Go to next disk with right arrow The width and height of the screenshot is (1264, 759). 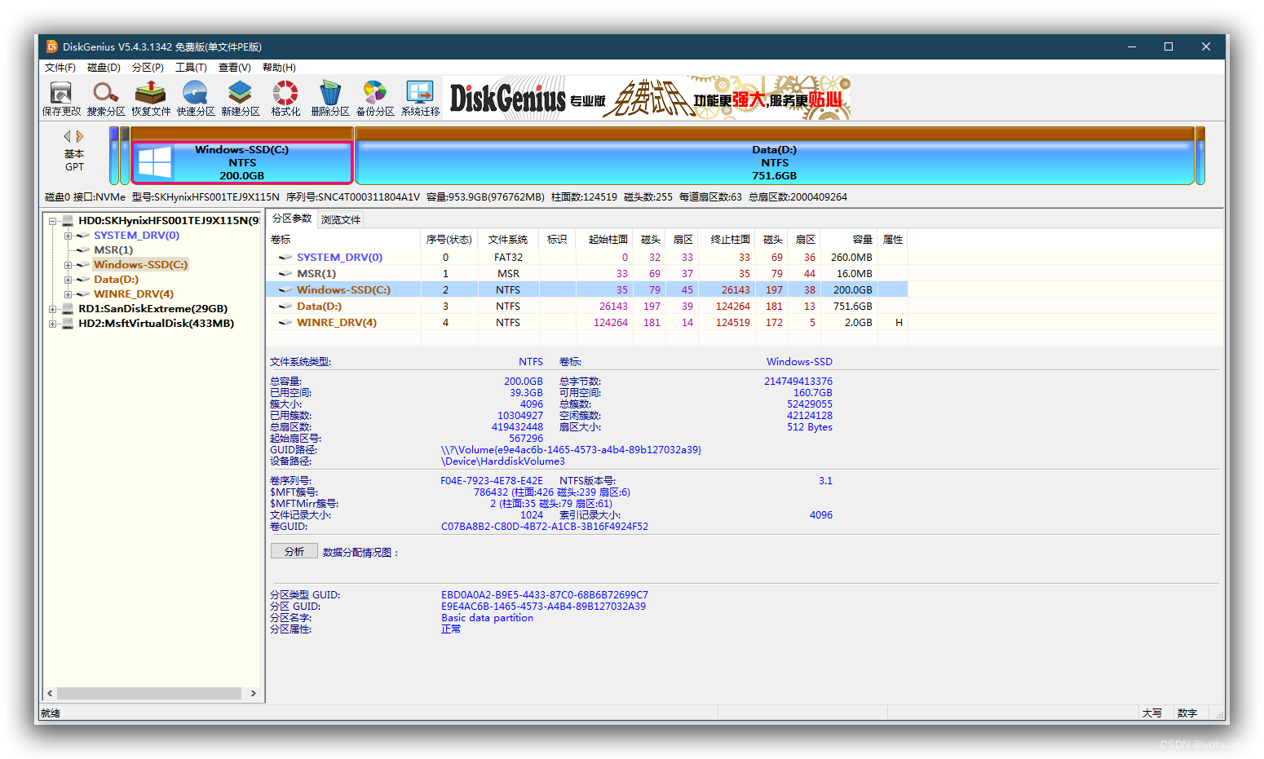coord(80,136)
